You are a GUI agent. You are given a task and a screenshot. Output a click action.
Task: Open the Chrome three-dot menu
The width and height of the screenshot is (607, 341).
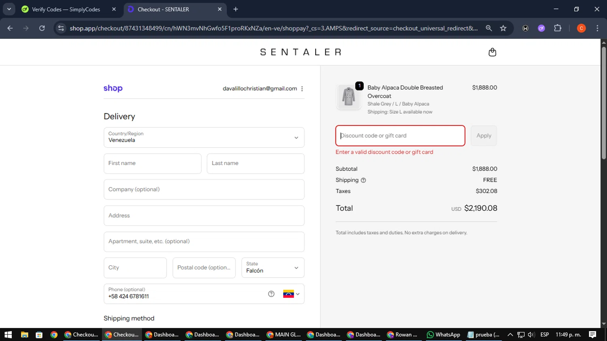tap(597, 28)
